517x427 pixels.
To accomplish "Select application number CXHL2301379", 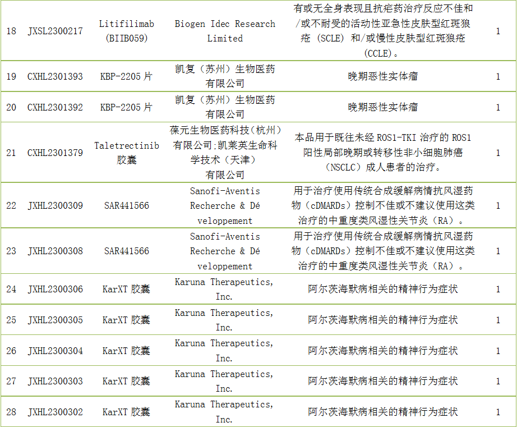I will (x=55, y=153).
